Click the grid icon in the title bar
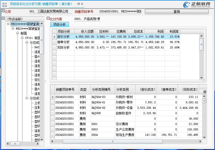The height and width of the screenshot is (150, 215). click(x=4, y=4)
